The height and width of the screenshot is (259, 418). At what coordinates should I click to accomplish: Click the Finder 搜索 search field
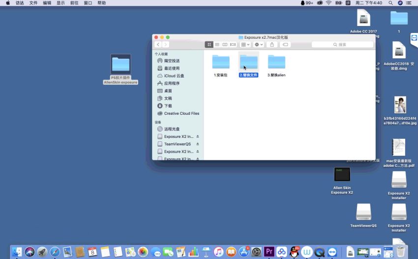(342, 45)
